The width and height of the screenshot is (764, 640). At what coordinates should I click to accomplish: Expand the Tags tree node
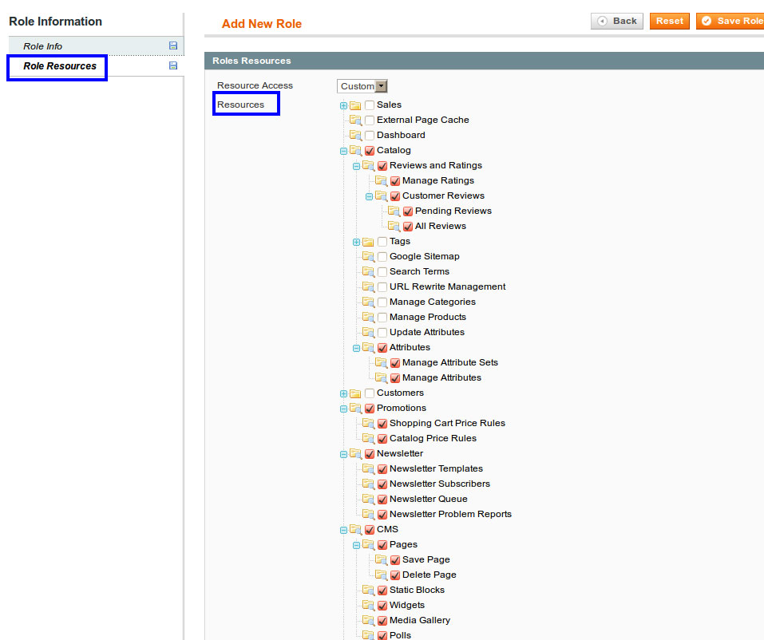[356, 242]
